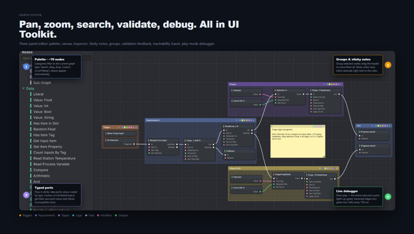Click the Forge Ingot sticky note text
414x234 pixels.
pyautogui.click(x=297, y=134)
